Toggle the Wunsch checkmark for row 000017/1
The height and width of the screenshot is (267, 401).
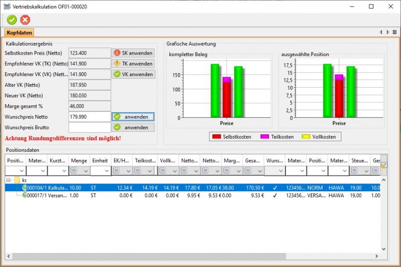275,196
